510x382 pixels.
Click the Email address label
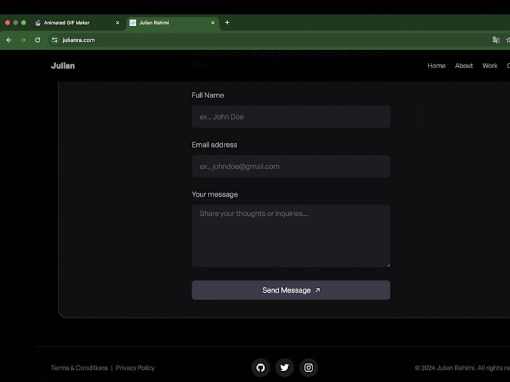click(214, 145)
